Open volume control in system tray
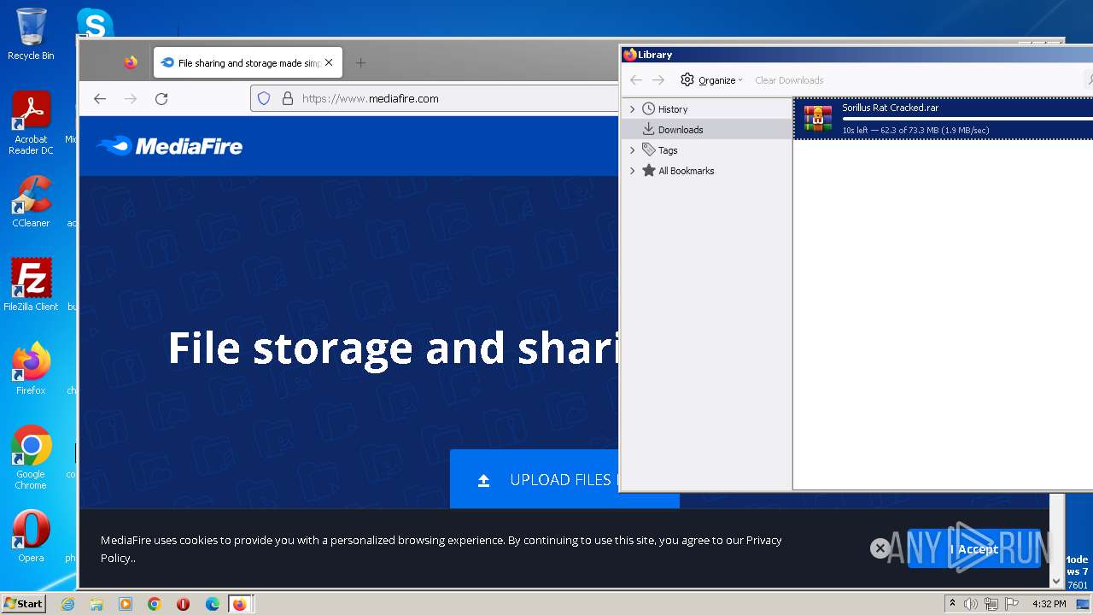 [x=971, y=604]
